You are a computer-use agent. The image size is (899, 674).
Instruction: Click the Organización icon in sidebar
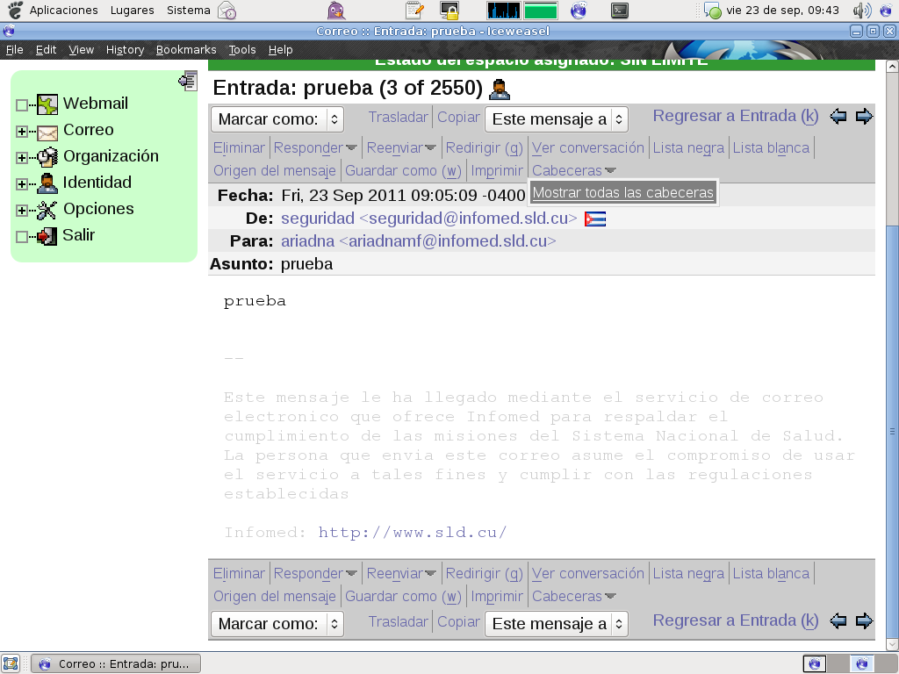pos(47,157)
